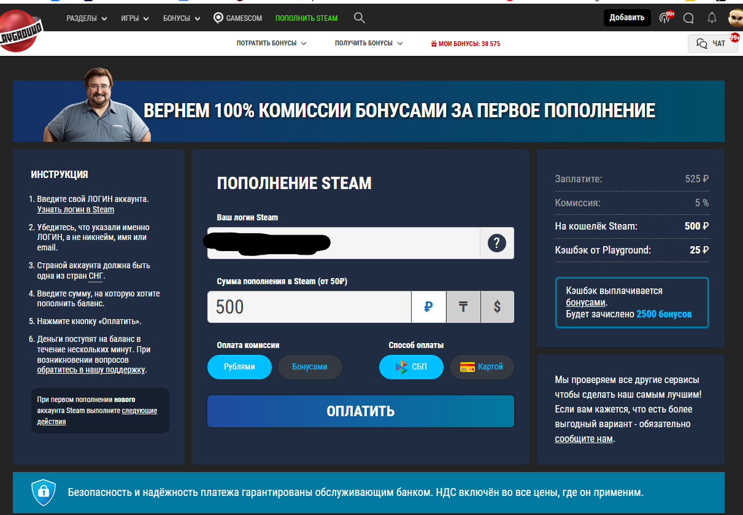The height and width of the screenshot is (515, 743).
Task: Click the Комиссия 5 % value
Action: 702,203
